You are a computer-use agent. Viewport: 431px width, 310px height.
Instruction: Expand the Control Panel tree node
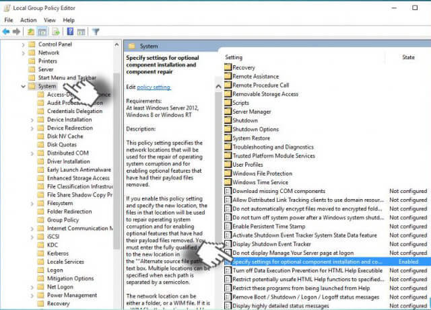(x=24, y=44)
